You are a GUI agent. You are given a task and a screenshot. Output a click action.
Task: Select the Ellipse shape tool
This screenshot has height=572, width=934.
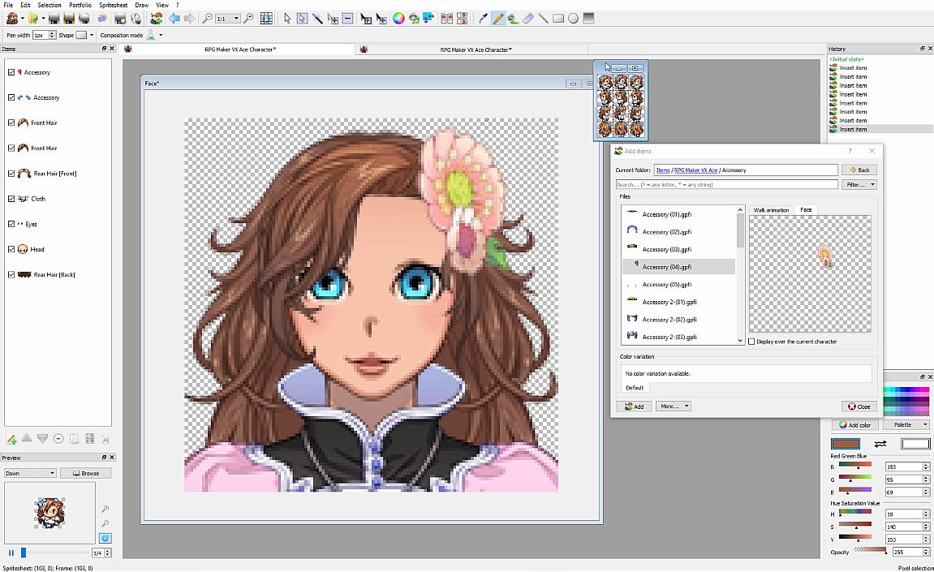tap(573, 18)
